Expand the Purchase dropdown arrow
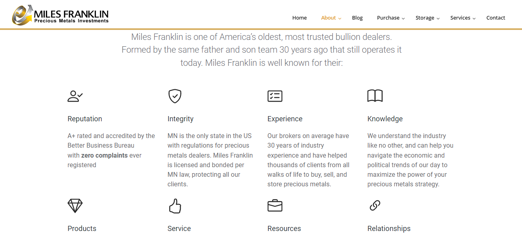 (403, 18)
